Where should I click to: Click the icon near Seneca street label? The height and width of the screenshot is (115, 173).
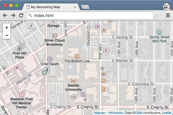coord(31,26)
